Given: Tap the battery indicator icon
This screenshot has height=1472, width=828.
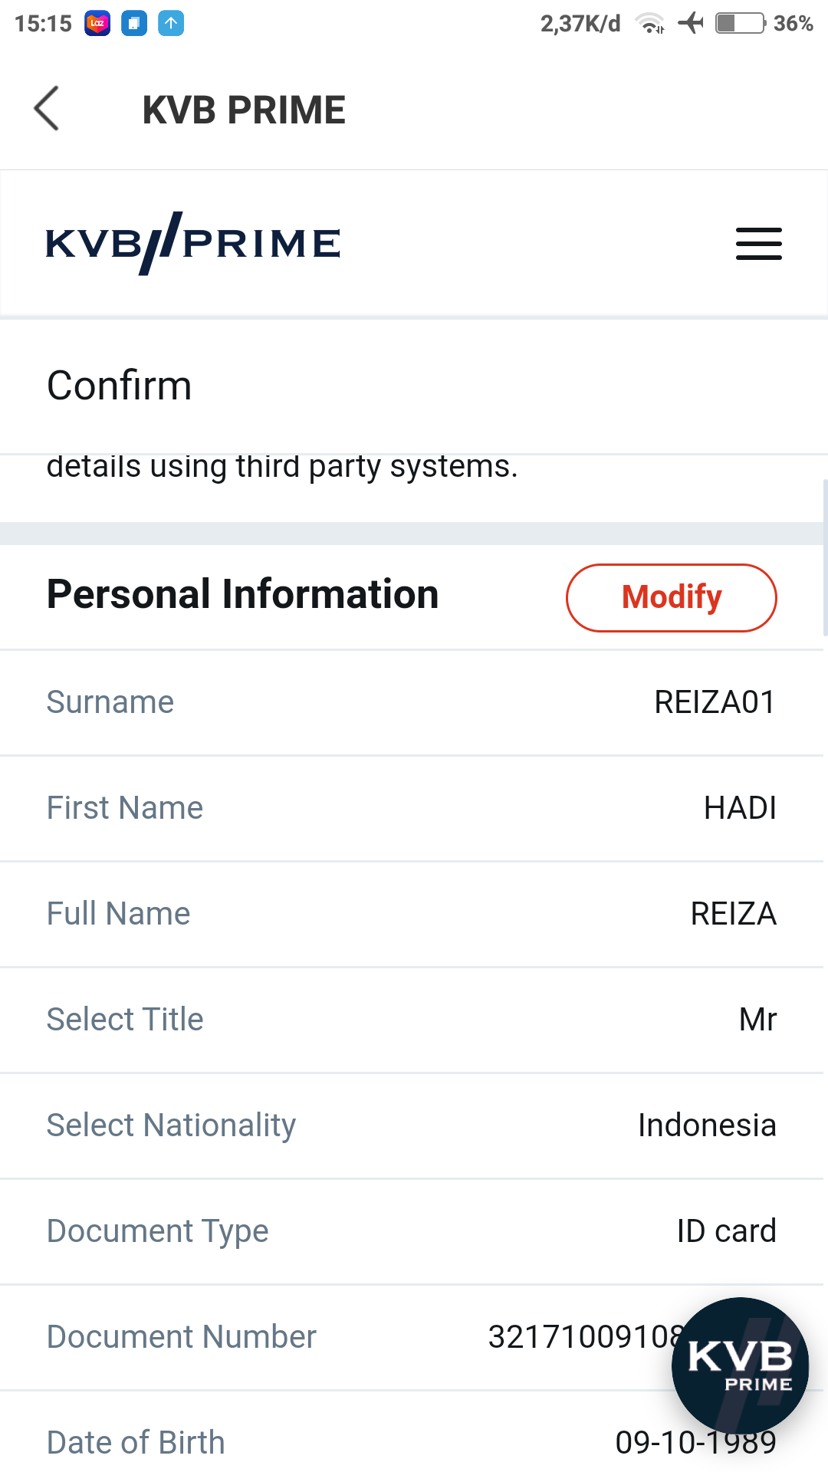Looking at the screenshot, I should 741,24.
